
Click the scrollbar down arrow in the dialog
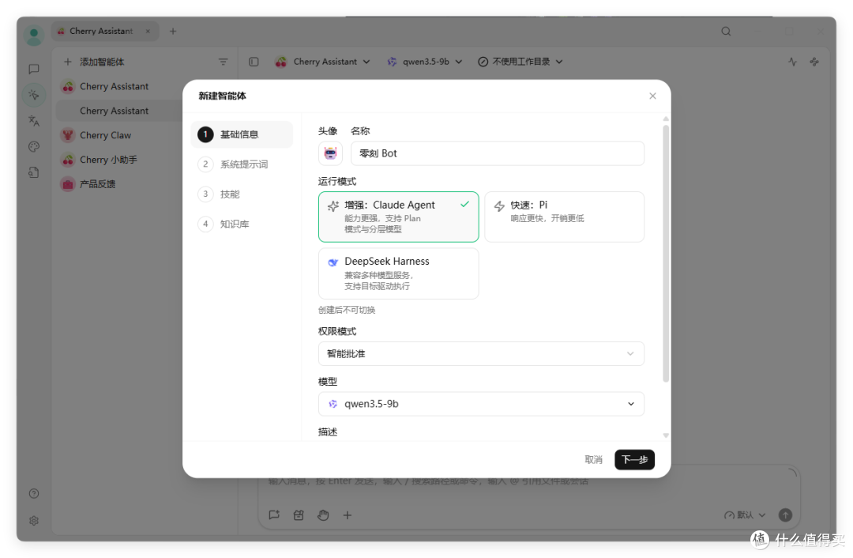click(x=665, y=435)
